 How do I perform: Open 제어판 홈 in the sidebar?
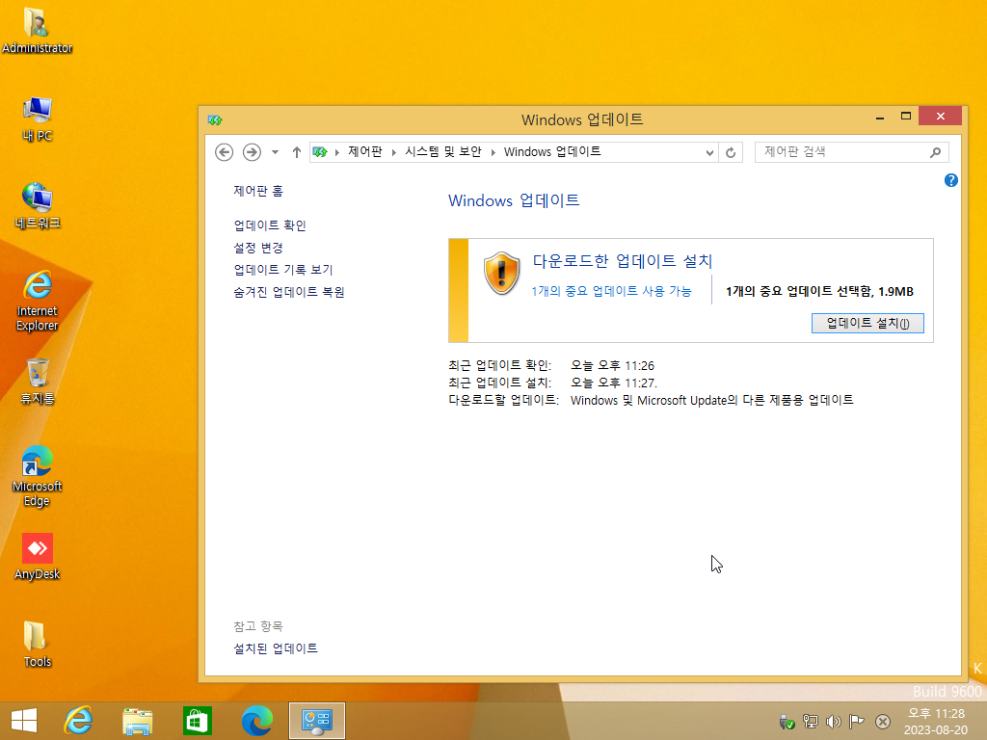click(258, 191)
